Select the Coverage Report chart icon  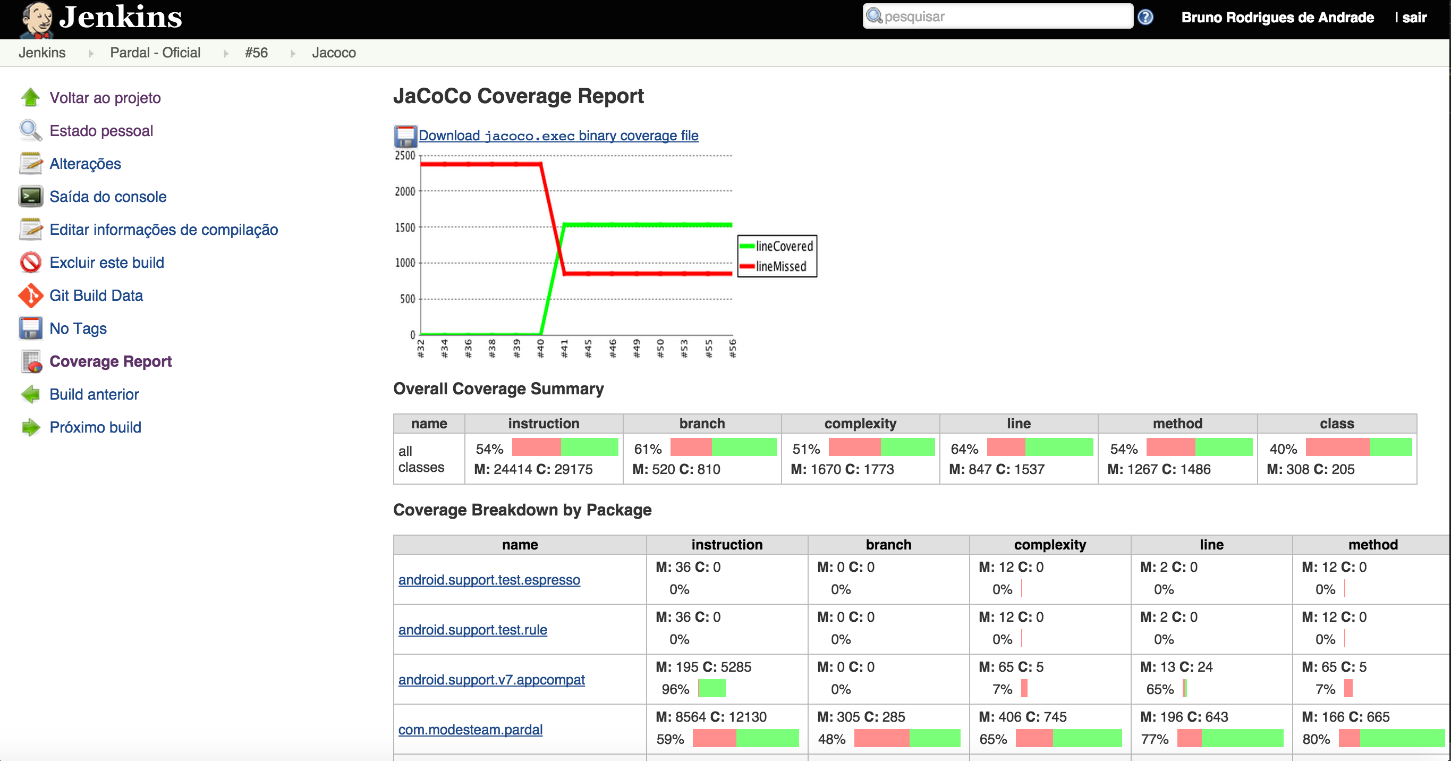30,361
